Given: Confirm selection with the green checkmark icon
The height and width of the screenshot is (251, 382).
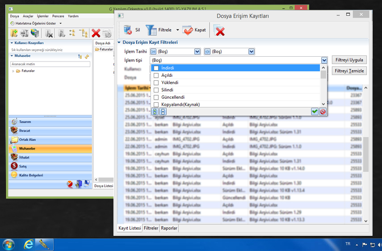Looking at the screenshot, I should [315, 112].
